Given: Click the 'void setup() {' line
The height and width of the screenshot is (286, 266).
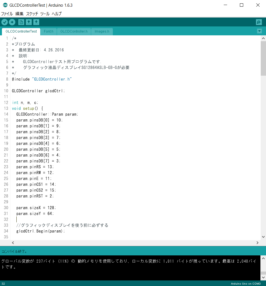Looking at the screenshot, I should pyautogui.click(x=28, y=108).
